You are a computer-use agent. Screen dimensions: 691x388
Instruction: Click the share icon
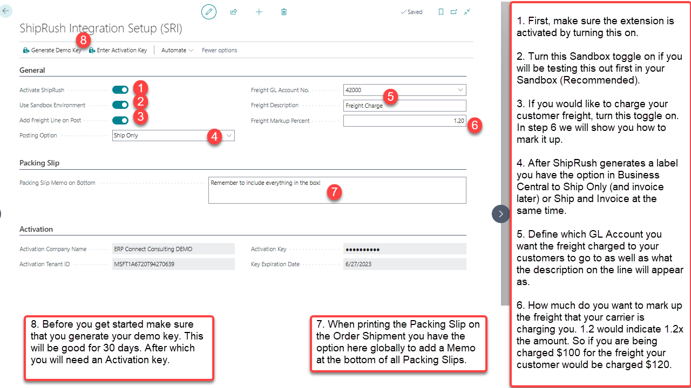click(234, 11)
